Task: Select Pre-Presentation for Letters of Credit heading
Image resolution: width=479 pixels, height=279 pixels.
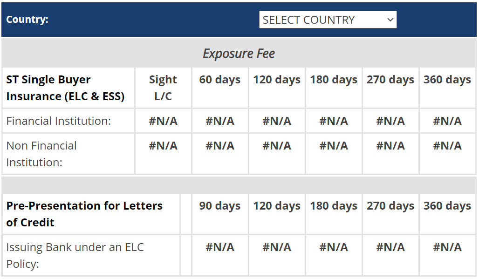Action: point(85,214)
